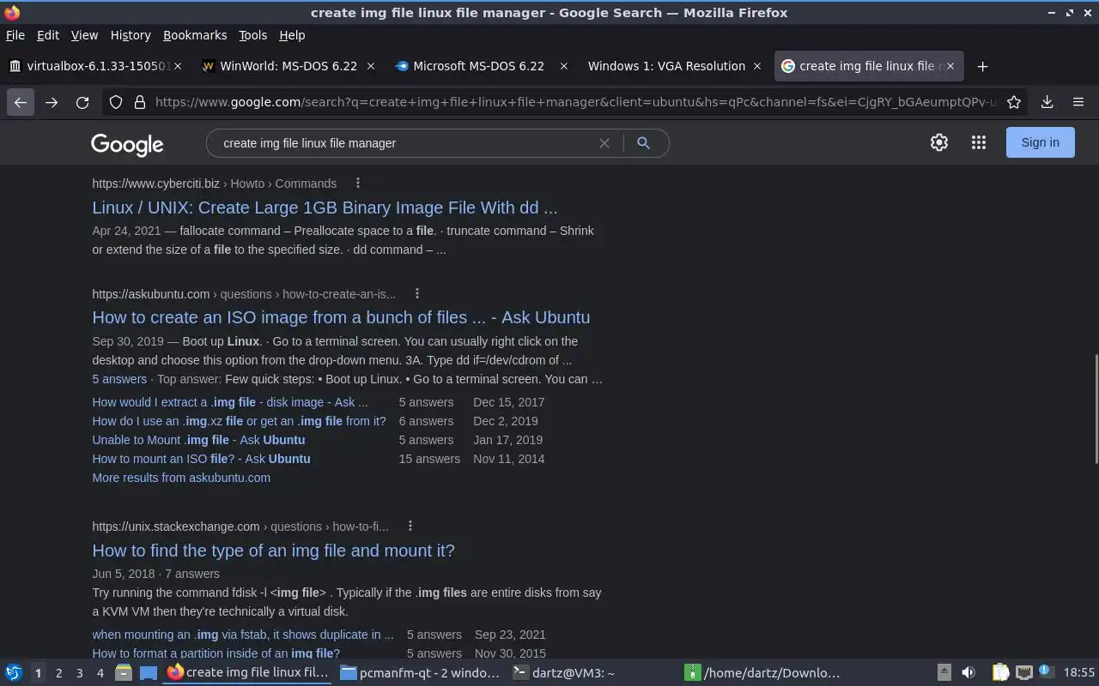Click show desktop icon in taskbar
This screenshot has width=1099, height=686.
[149, 672]
